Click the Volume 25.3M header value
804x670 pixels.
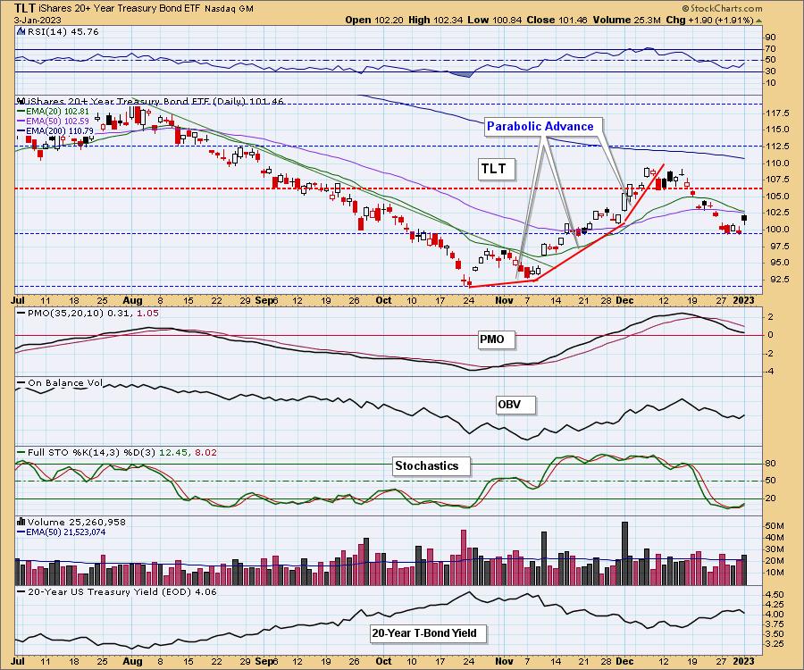click(x=626, y=20)
